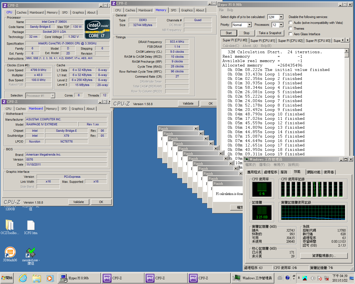
Task: Click the 'PI calculation is done' message
Action: pos(229,194)
